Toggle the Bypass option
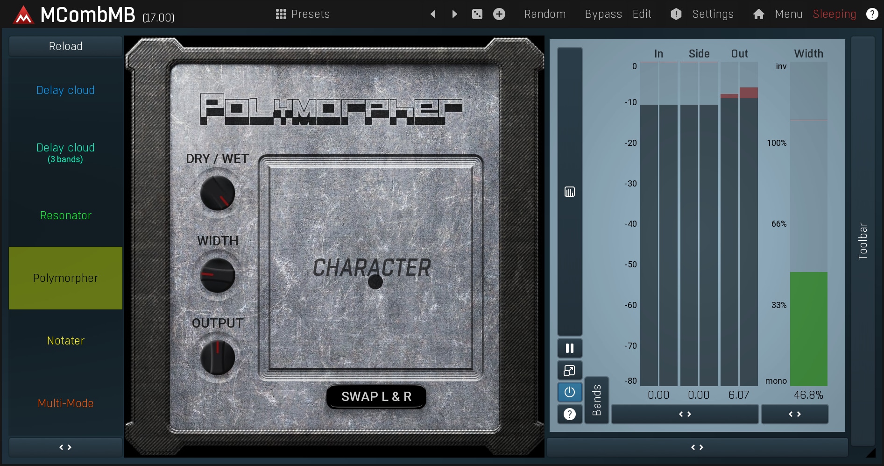Image resolution: width=884 pixels, height=466 pixels. pos(603,14)
